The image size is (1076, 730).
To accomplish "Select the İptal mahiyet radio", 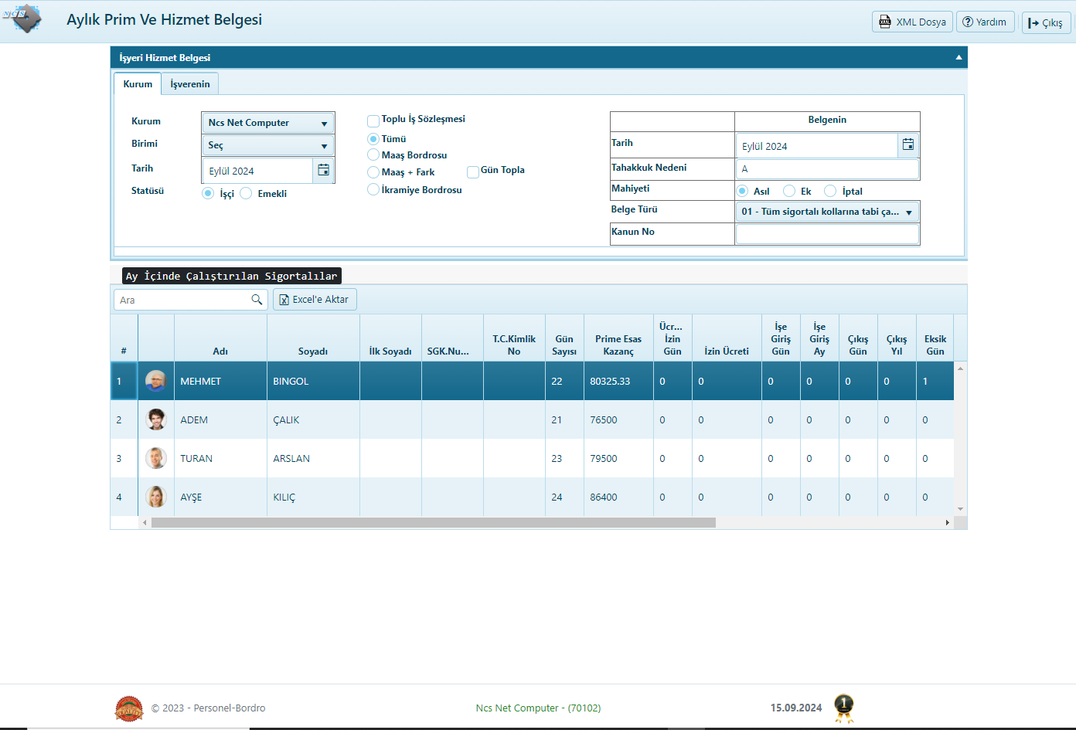I will tap(830, 191).
